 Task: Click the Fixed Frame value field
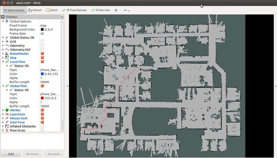(50, 25)
